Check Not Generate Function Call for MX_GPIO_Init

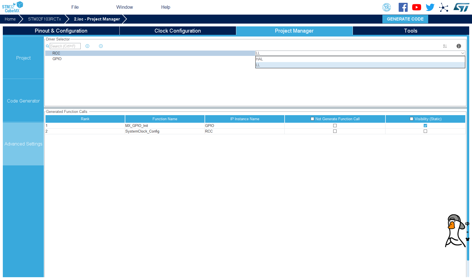[x=335, y=126]
